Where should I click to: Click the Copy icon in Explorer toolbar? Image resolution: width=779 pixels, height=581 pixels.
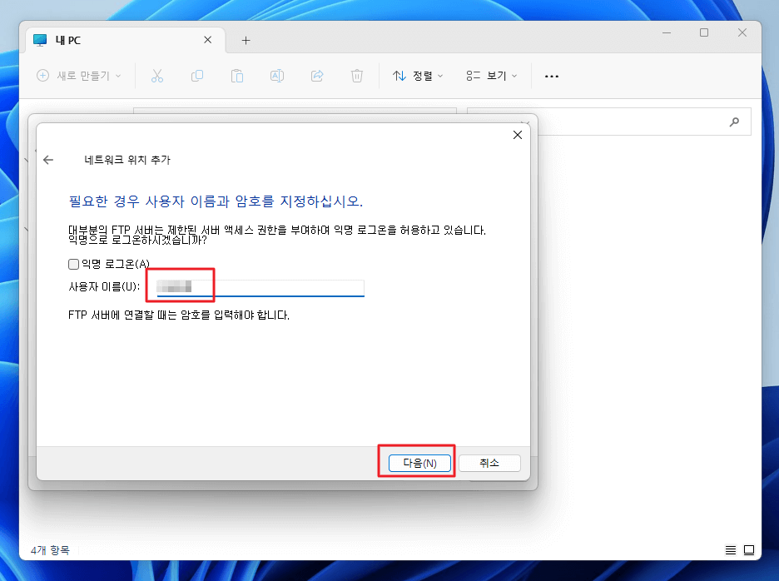click(197, 76)
